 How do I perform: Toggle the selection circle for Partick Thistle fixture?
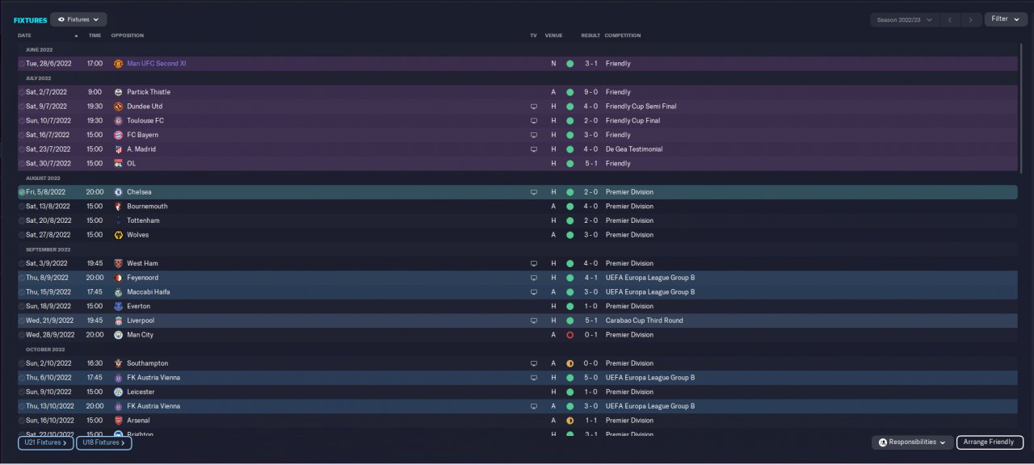click(x=22, y=92)
